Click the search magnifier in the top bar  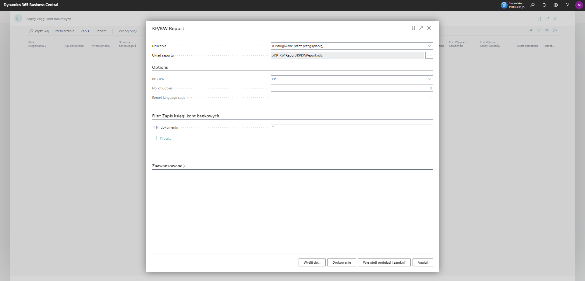point(532,5)
